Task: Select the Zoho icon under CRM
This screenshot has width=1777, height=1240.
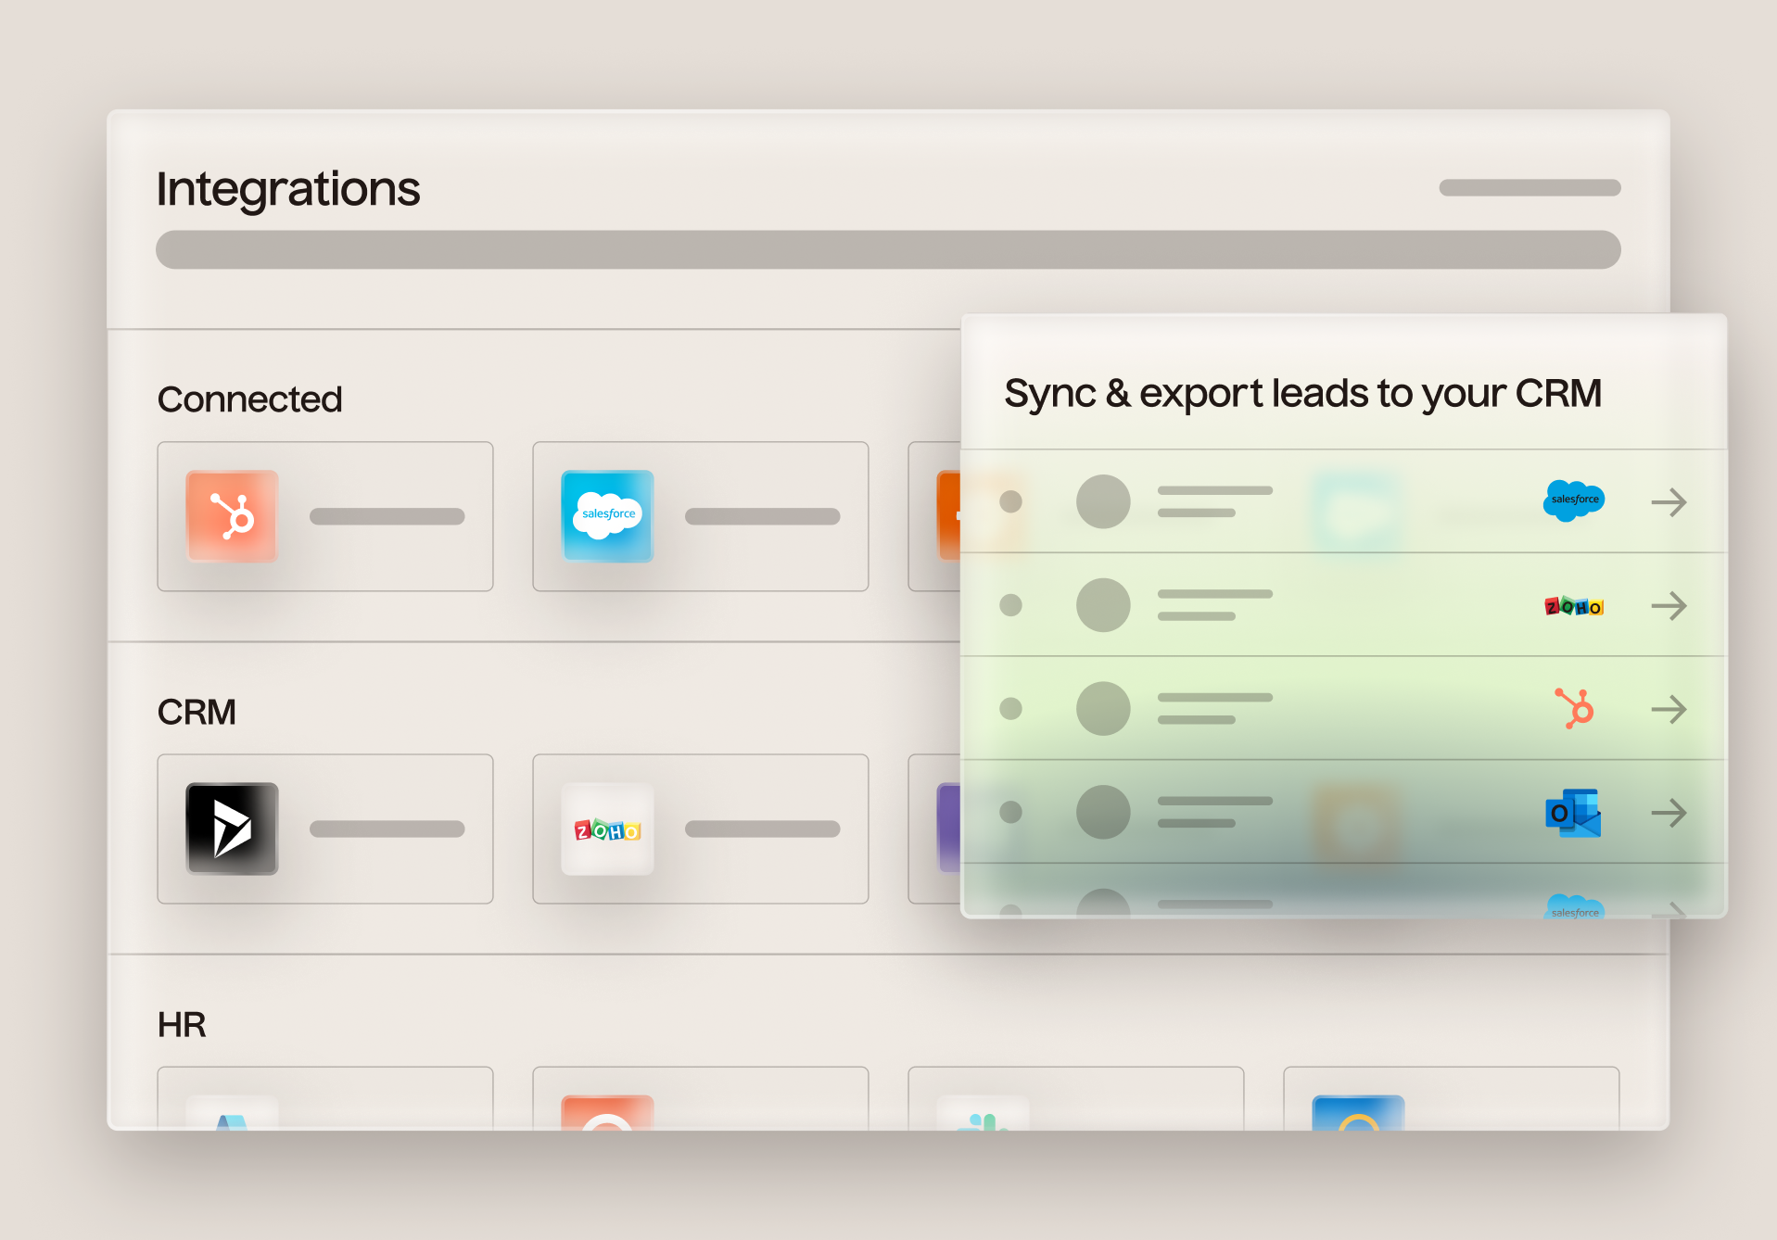Action: [607, 829]
